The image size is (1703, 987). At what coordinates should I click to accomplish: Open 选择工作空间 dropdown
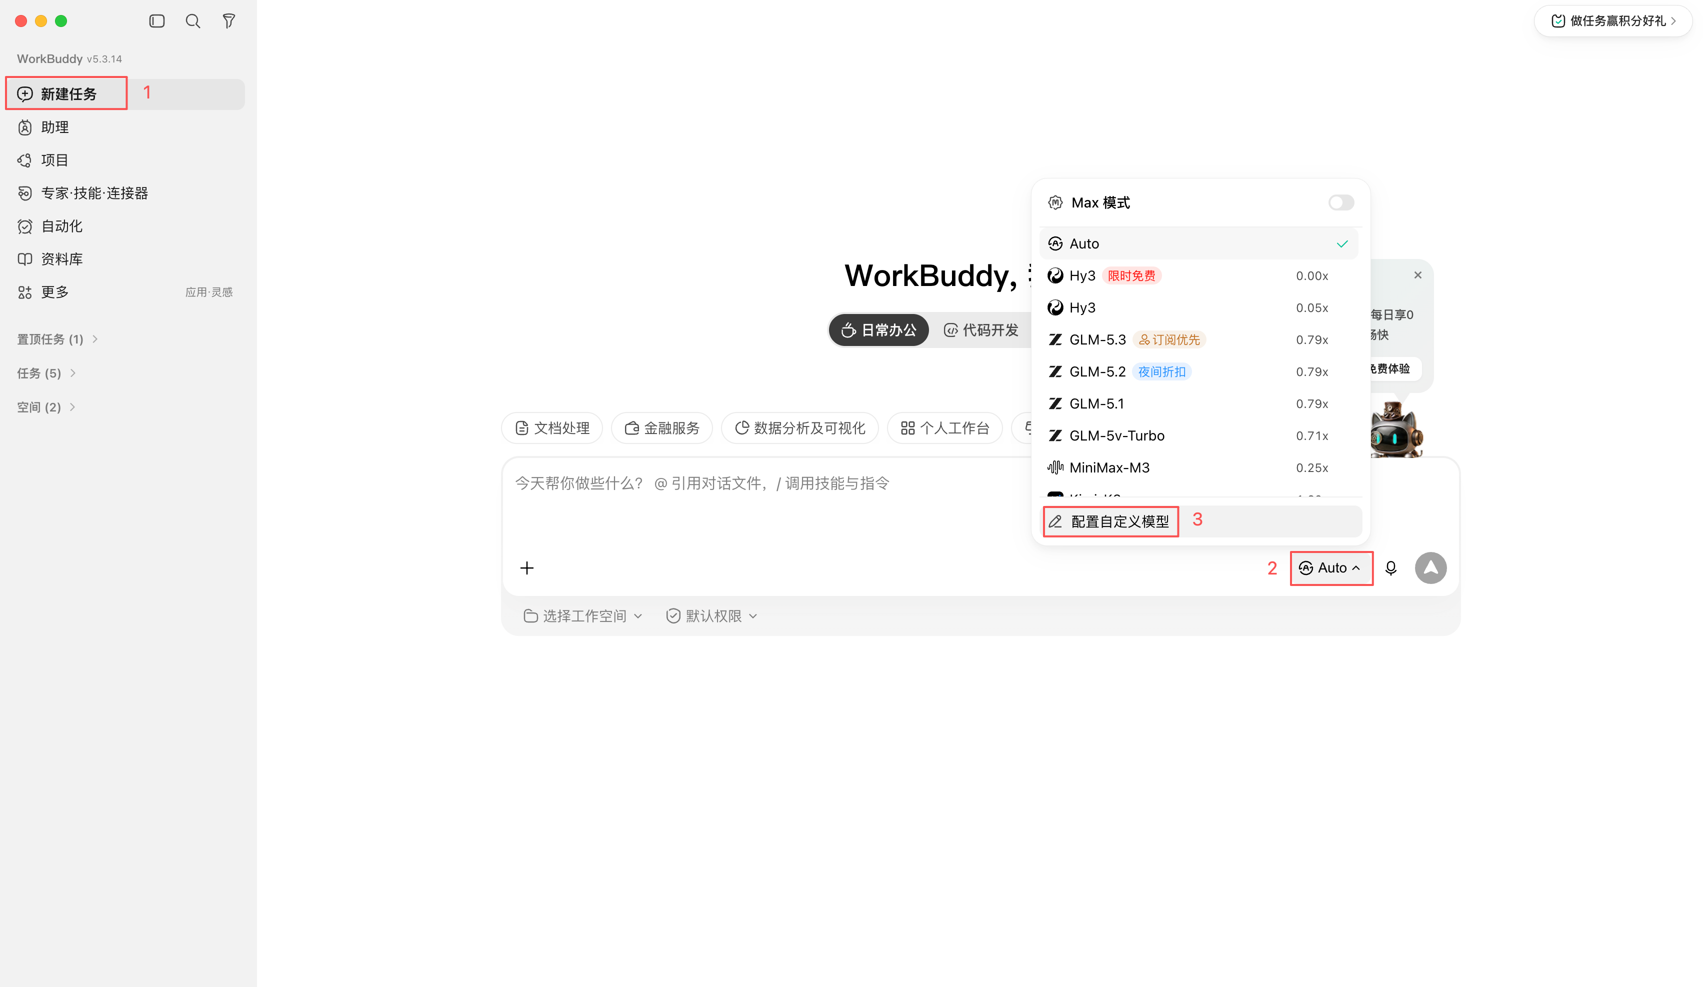[582, 616]
